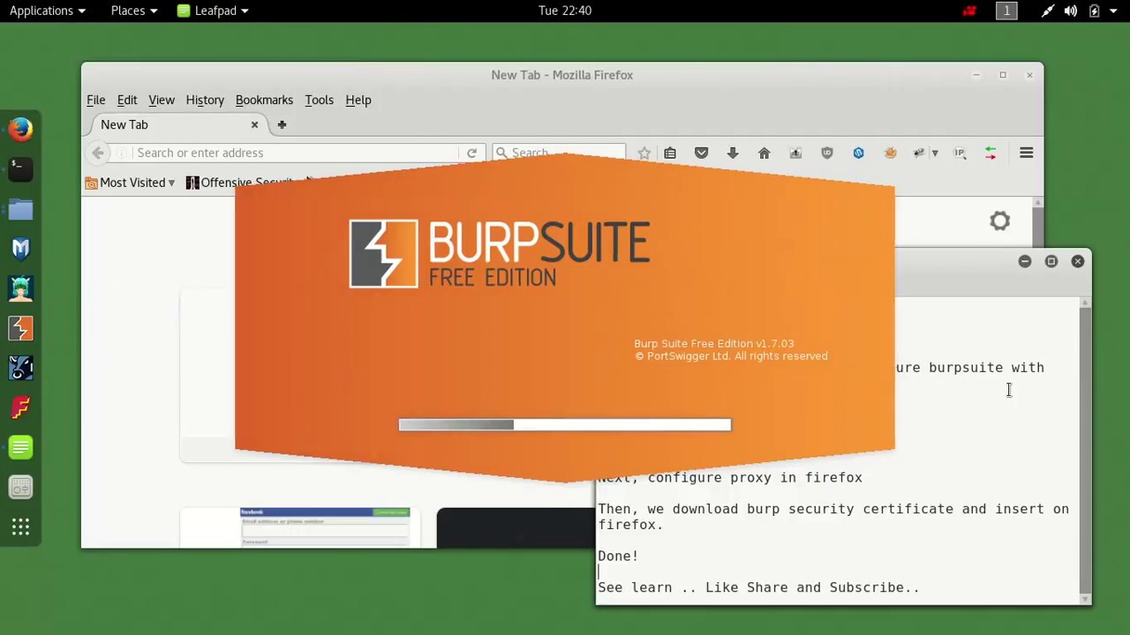Click the blue Wappalyzer toolbar icon
This screenshot has height=635, width=1130.
pyautogui.click(x=858, y=153)
